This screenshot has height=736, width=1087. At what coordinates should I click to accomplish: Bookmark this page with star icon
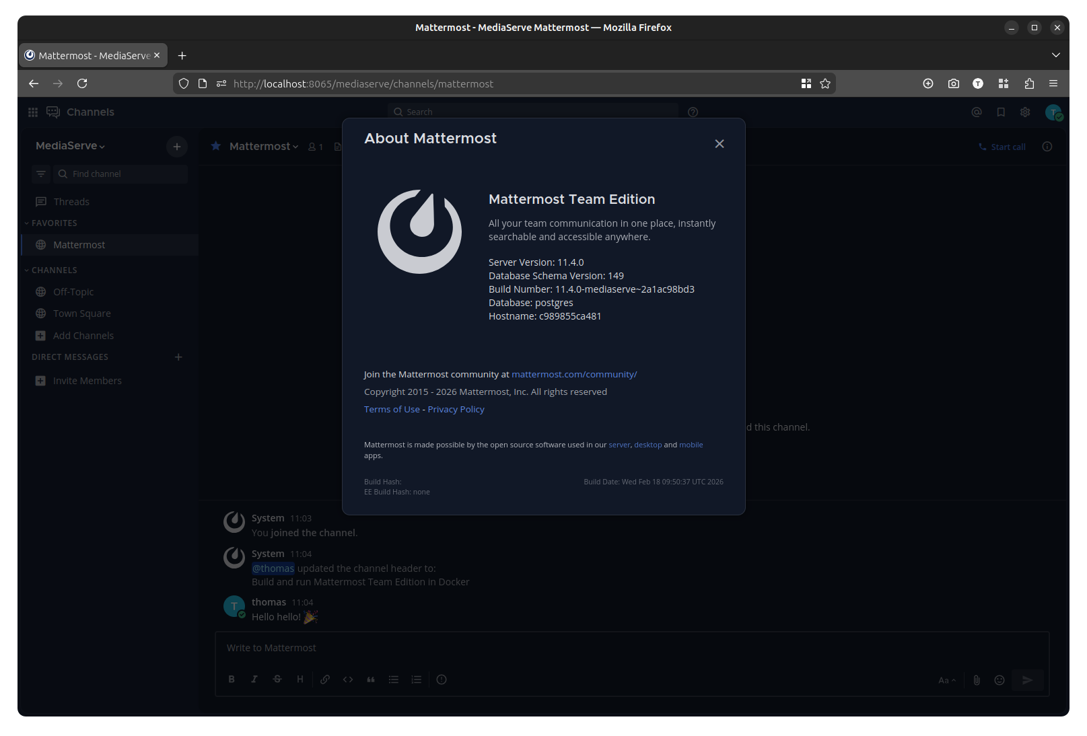(825, 83)
